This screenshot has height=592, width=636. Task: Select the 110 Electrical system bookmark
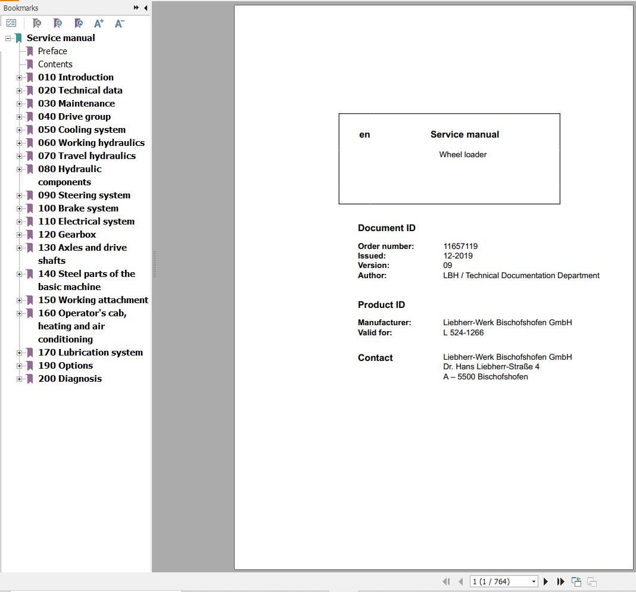point(86,222)
